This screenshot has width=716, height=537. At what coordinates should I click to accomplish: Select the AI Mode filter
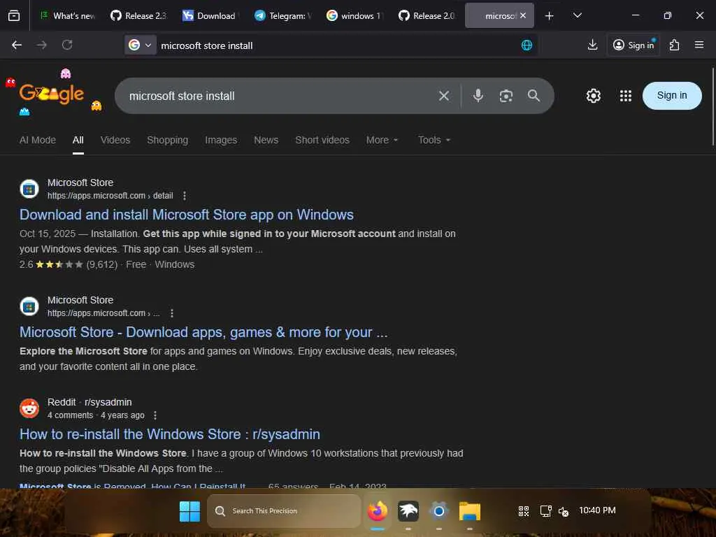38,140
